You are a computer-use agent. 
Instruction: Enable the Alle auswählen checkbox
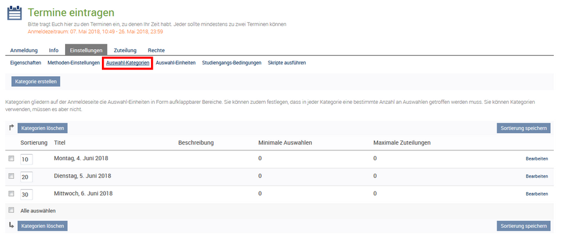click(11, 210)
